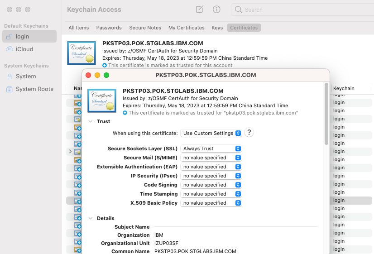The image size is (374, 254).
Task: Click the Default Keychains heading
Action: (x=26, y=26)
